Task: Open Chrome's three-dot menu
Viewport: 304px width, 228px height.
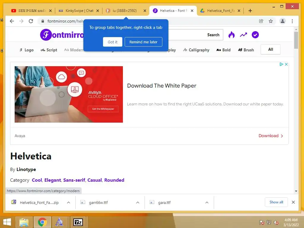Action: tap(292, 21)
